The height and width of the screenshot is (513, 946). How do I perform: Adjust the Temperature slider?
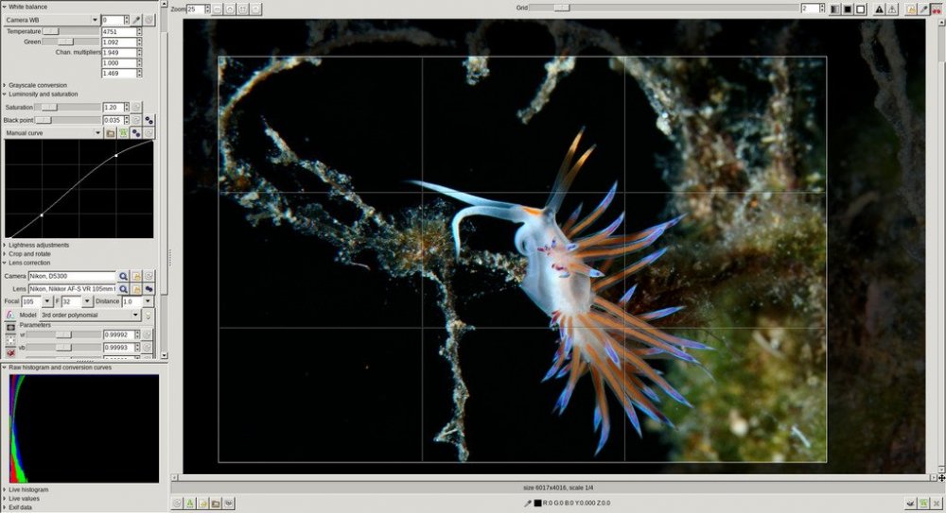click(71, 31)
